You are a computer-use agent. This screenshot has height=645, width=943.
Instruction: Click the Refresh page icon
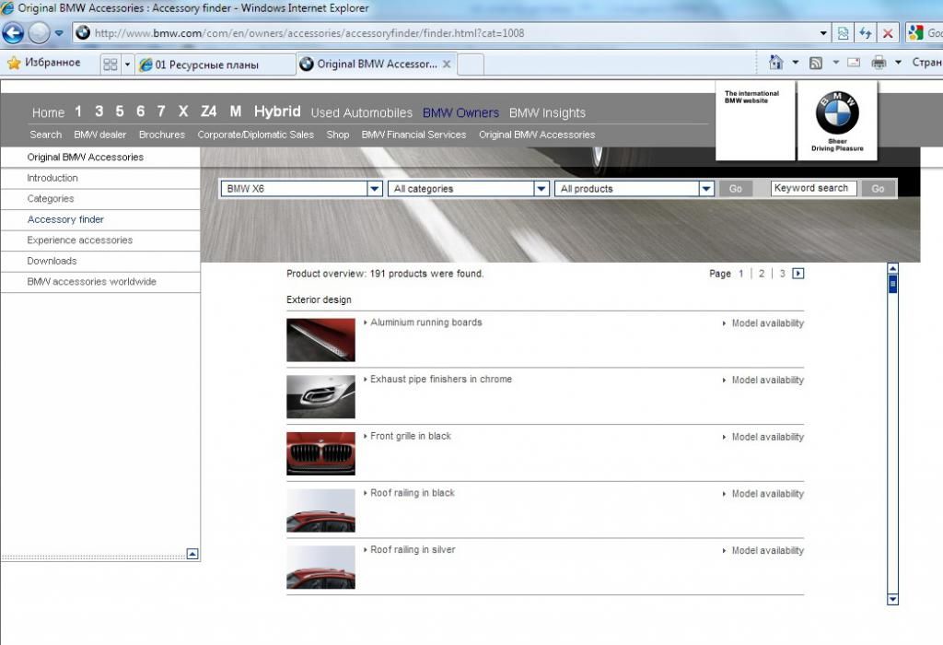[866, 33]
